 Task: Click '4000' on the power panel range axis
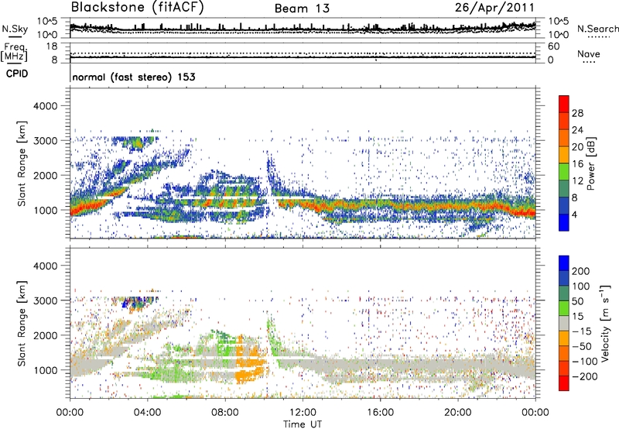[45, 106]
